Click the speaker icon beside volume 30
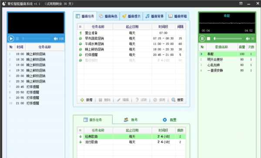The width and height of the screenshot is (261, 158). coord(248,39)
